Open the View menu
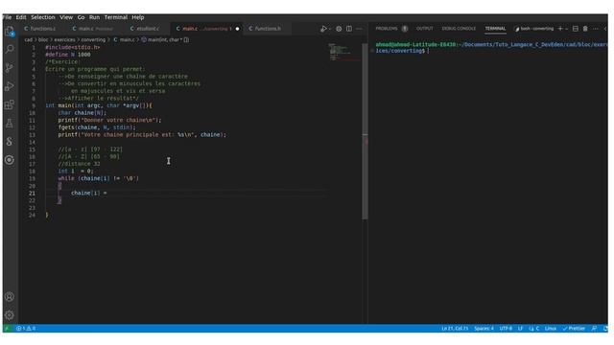Screen dimensions: 614x345 coord(66,17)
